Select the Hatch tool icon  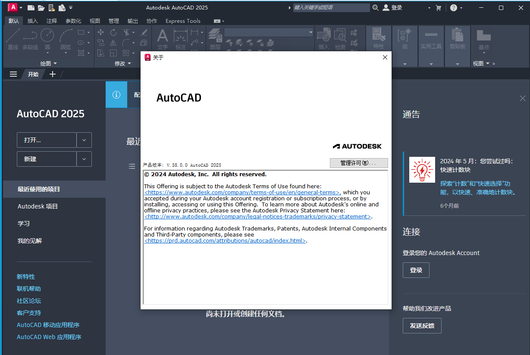click(x=81, y=53)
